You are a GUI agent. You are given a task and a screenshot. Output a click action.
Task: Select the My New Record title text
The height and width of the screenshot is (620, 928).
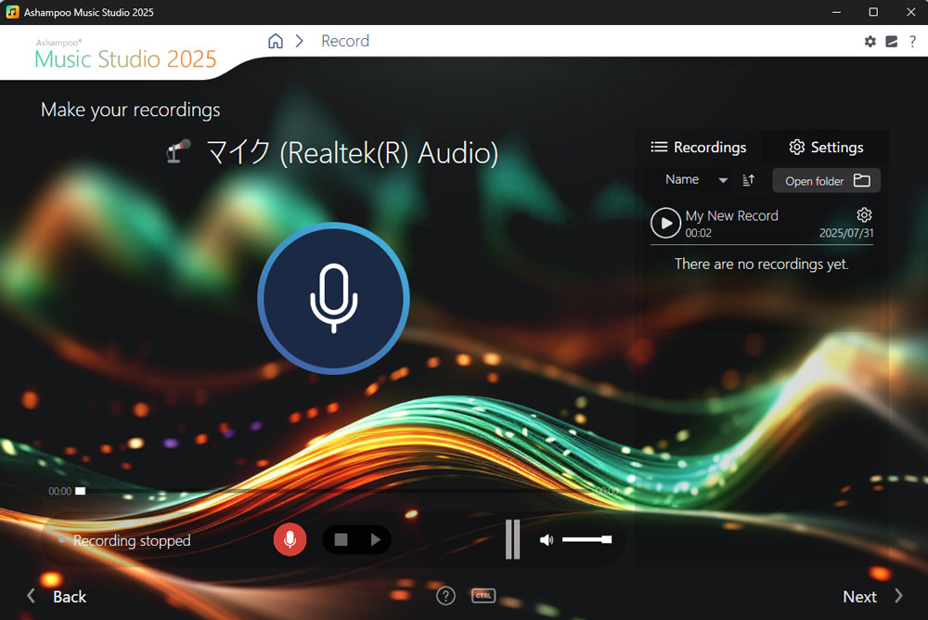coord(731,215)
